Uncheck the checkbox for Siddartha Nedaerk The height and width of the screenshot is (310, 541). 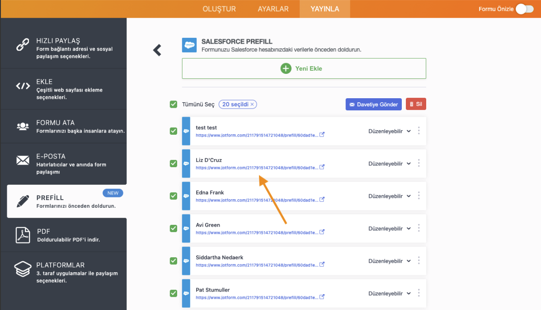click(x=174, y=261)
